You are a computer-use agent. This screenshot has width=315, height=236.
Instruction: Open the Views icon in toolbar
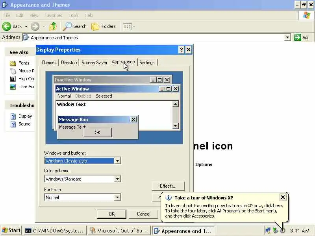[127, 26]
